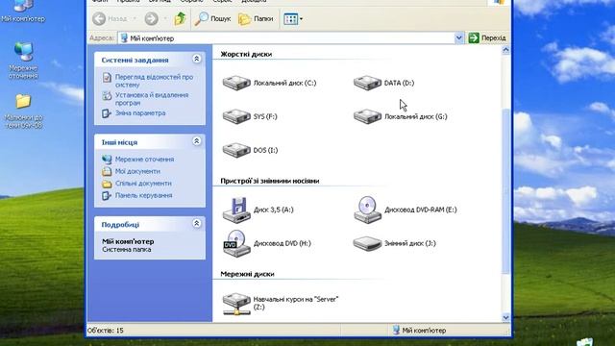Image resolution: width=615 pixels, height=346 pixels.
Task: Click the system information task icon
Action: (107, 77)
